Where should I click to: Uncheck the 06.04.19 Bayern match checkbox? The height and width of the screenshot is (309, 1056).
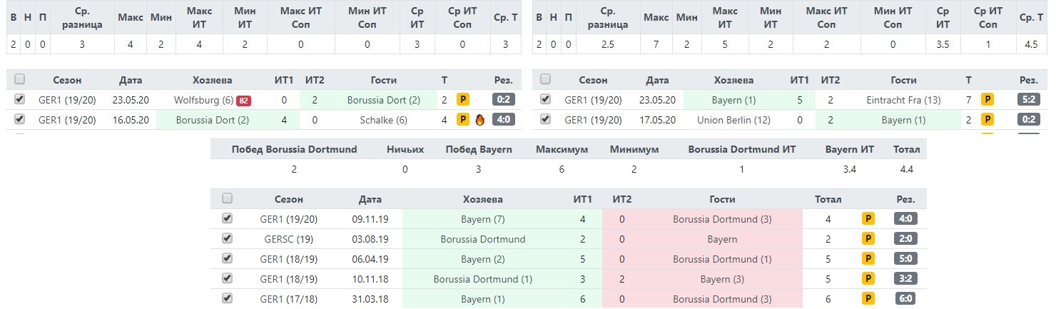[x=227, y=258]
